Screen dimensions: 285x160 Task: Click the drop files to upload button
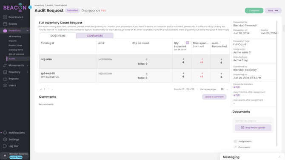coord(253,128)
